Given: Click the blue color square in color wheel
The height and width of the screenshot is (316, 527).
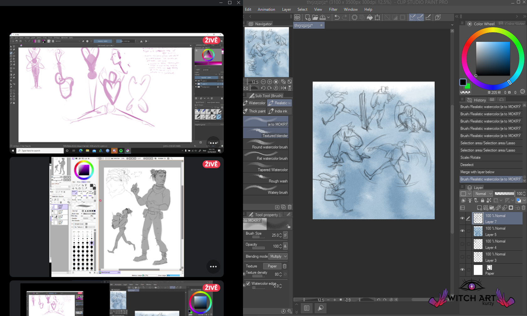Looking at the screenshot, I should 493,59.
